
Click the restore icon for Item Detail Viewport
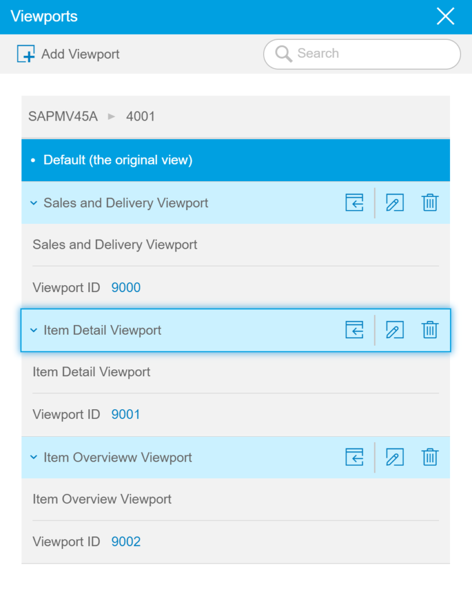354,330
